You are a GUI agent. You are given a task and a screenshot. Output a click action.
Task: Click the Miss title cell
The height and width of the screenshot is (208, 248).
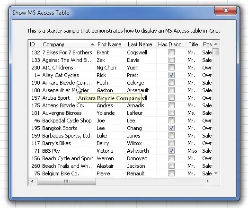coord(192,151)
